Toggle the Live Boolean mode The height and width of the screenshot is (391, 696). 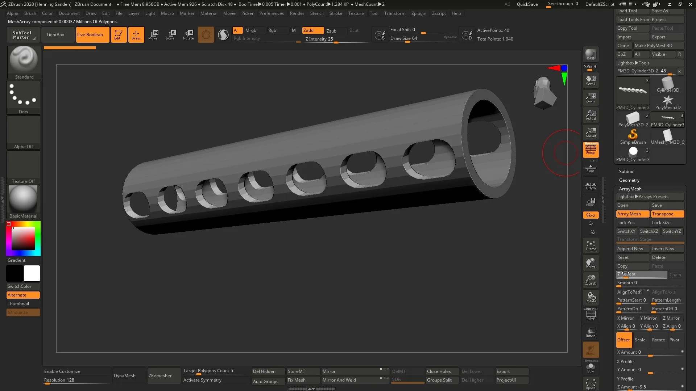tap(90, 34)
